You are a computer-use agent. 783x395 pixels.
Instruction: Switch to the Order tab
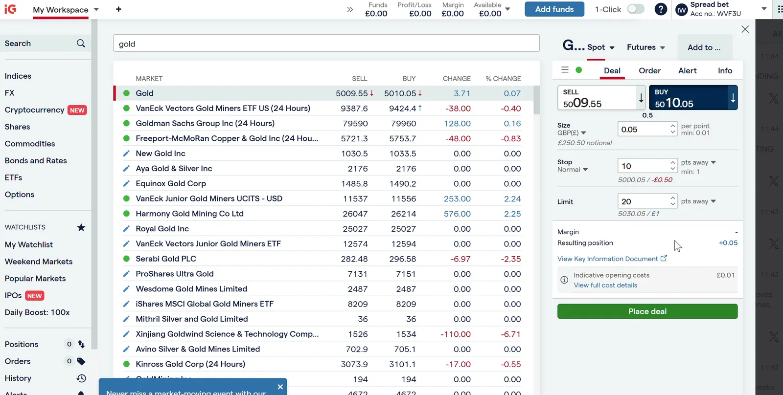tap(649, 70)
